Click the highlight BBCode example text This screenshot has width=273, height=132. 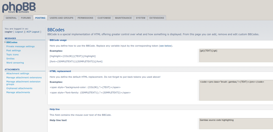coord(73,56)
